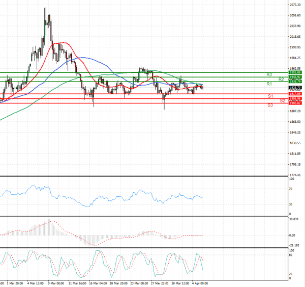This screenshot has height=287, width=305.
Task: Click the 4 Mar 12:00 time label
Action: (36, 283)
